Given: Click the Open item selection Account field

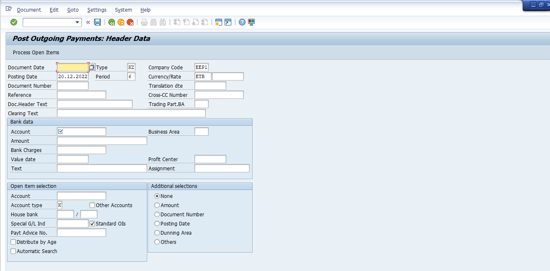Looking at the screenshot, I should pyautogui.click(x=82, y=196).
